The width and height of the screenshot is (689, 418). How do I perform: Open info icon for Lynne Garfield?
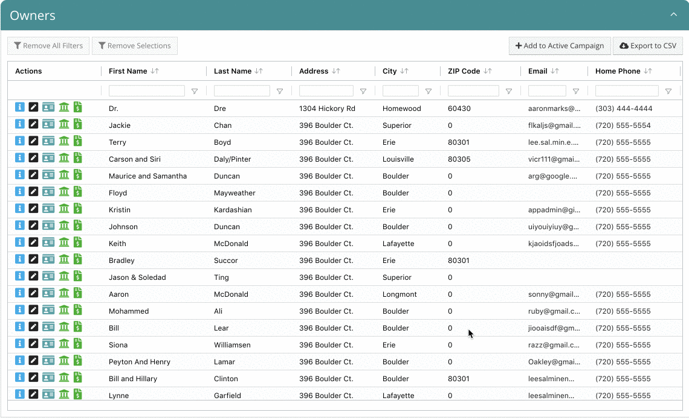[20, 394]
